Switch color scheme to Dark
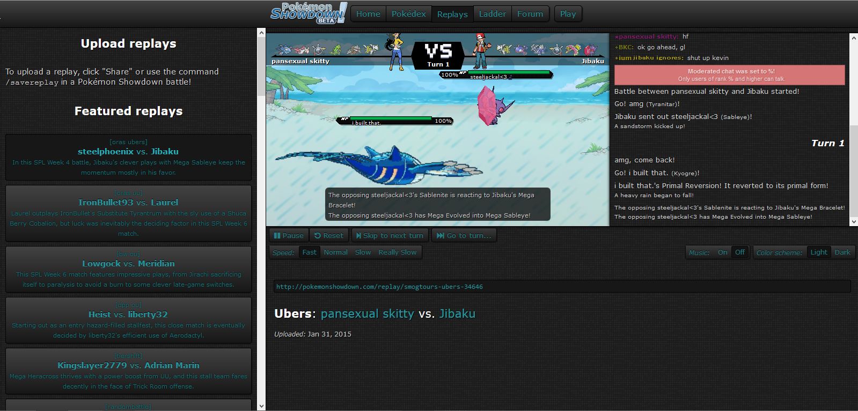858x411 pixels. [x=842, y=252]
